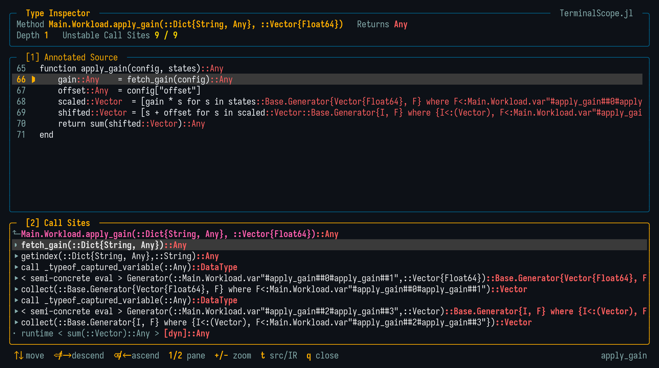
Task: Click the Unstable Call Sites 9 / 9 counter
Action: pos(120,35)
